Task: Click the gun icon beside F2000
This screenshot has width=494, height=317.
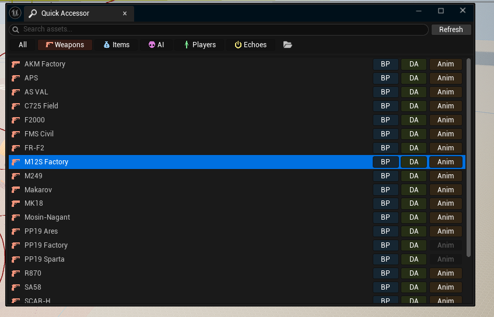Action: pos(16,120)
